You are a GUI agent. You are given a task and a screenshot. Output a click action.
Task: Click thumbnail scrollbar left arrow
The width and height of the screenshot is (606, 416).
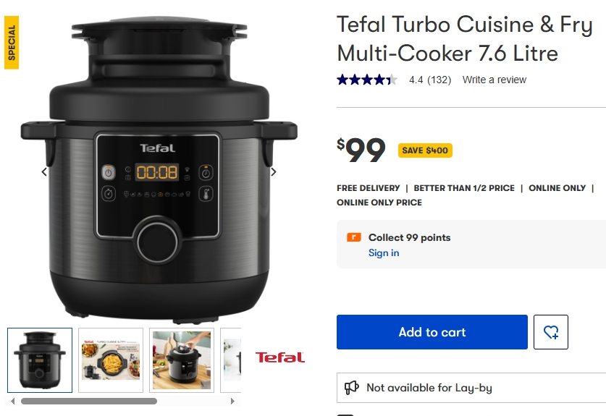13,401
